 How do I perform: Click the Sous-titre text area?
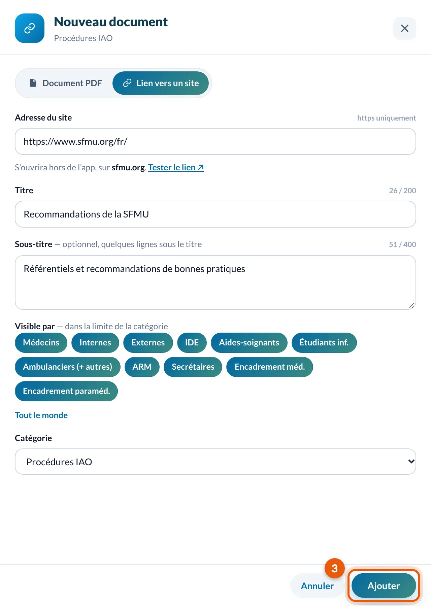[215, 282]
